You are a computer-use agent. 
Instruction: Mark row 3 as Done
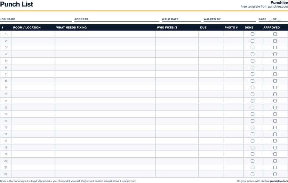click(252, 48)
